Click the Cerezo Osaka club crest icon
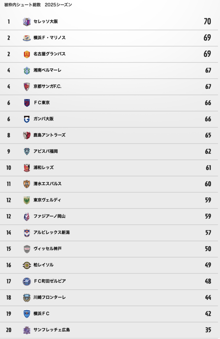Image resolution: width=220 pixels, height=339 pixels. pyautogui.click(x=27, y=22)
